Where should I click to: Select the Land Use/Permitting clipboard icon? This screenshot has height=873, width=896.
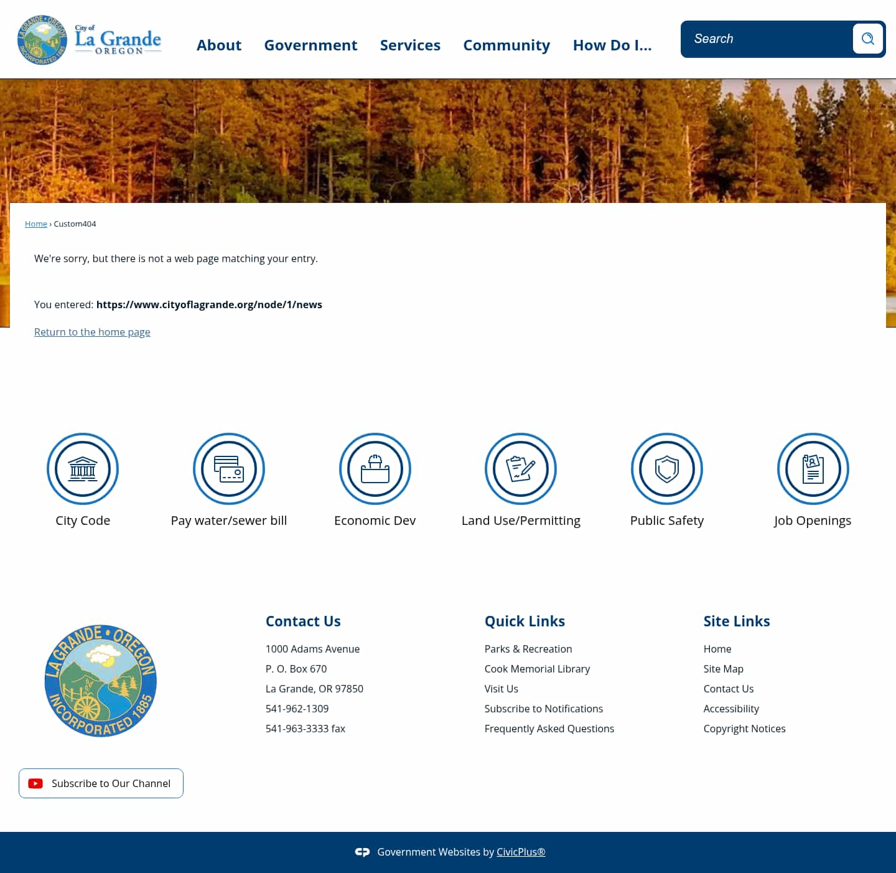point(521,469)
